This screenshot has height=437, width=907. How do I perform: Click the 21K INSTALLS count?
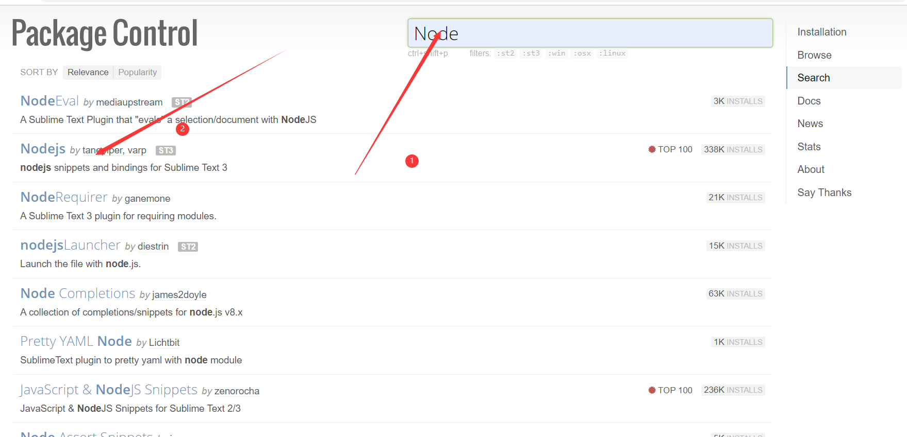(x=735, y=198)
